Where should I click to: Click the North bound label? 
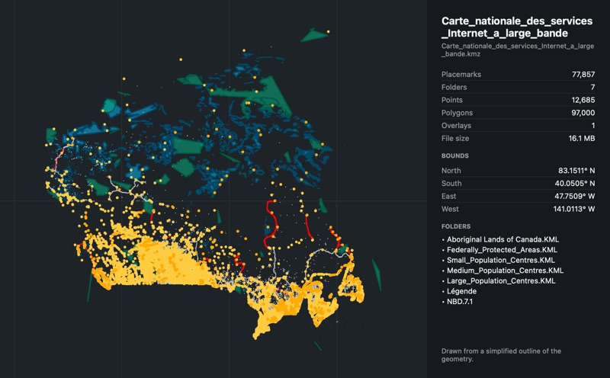(x=451, y=171)
